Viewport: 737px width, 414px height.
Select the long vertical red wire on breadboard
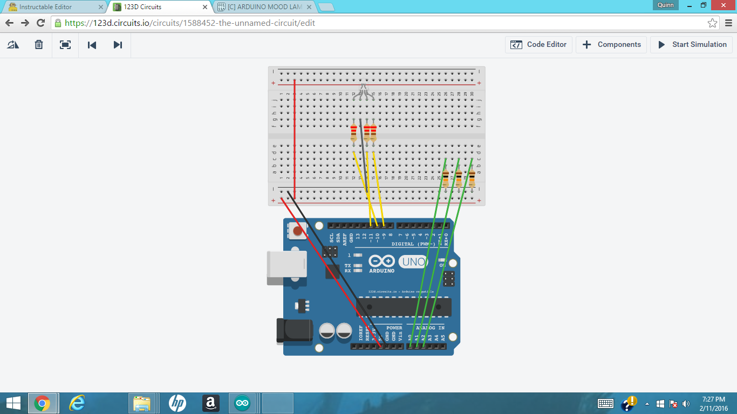(x=295, y=140)
